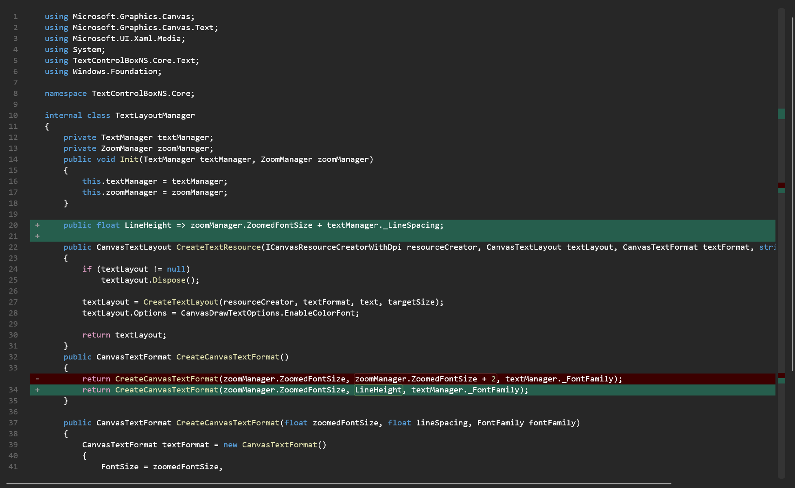This screenshot has width=795, height=488.
Task: Click line number 37 in the gutter
Action: pos(13,423)
